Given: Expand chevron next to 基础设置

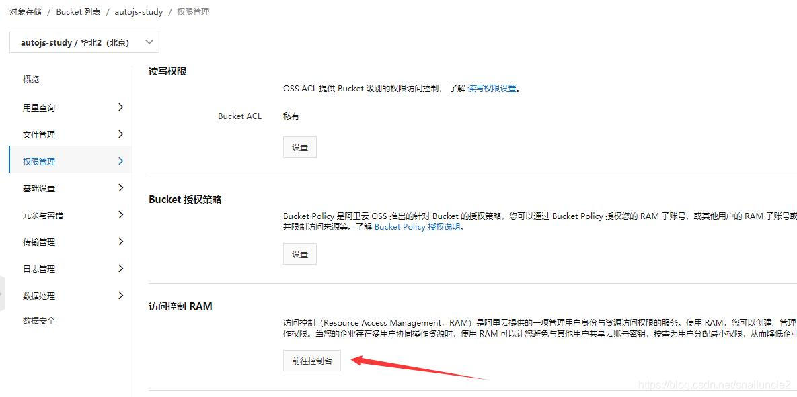Looking at the screenshot, I should tap(120, 188).
